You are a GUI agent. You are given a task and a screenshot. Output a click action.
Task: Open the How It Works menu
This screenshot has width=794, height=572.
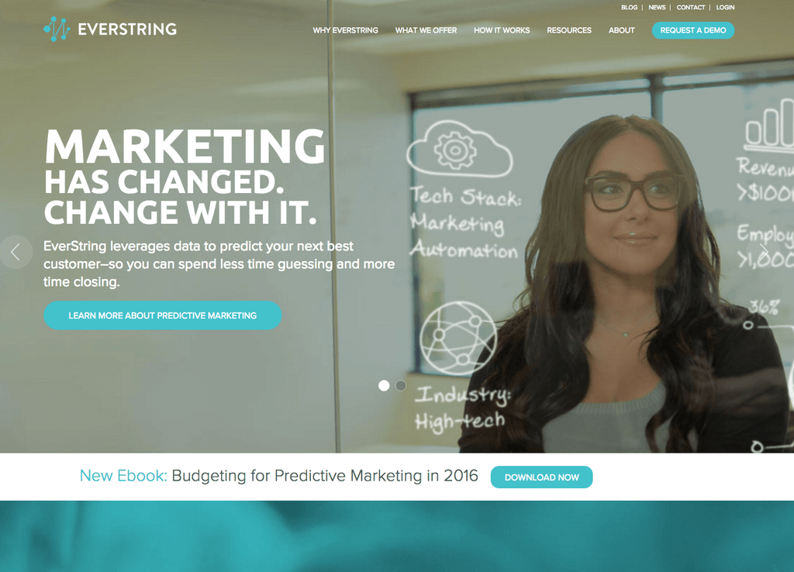tap(502, 30)
